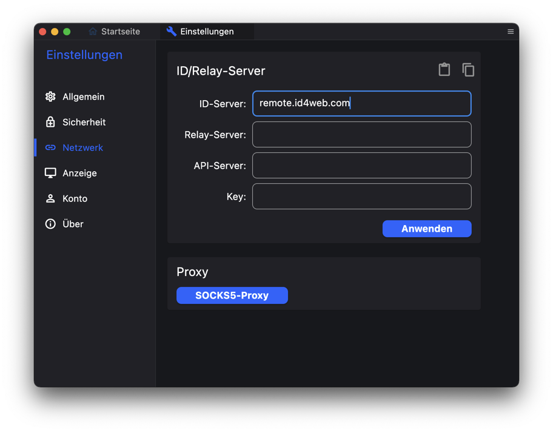Switch to the Startseite tab
553x432 pixels.
click(114, 32)
